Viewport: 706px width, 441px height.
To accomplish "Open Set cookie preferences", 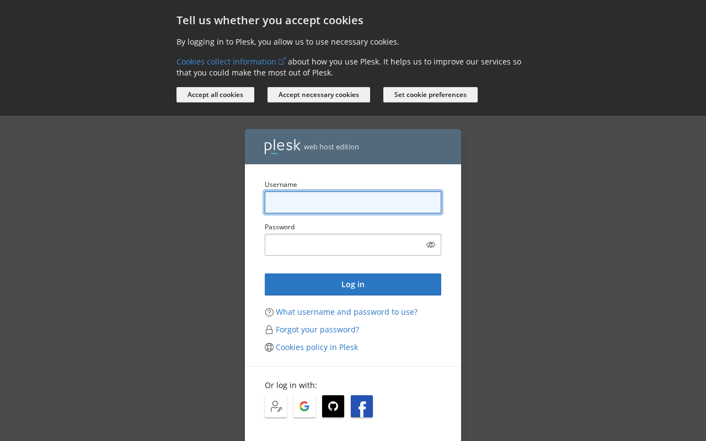I will point(430,95).
